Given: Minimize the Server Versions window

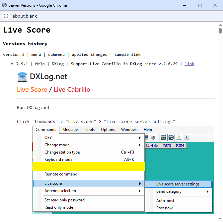Looking at the screenshot, I should pos(185,5).
